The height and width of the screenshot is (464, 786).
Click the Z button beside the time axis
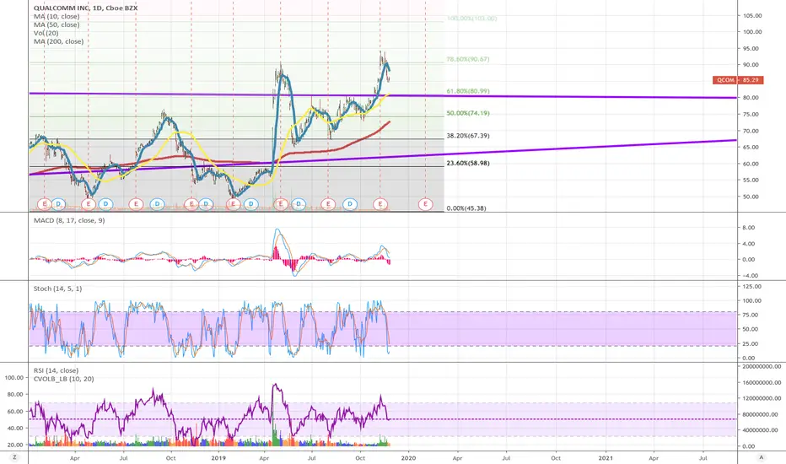point(14,457)
